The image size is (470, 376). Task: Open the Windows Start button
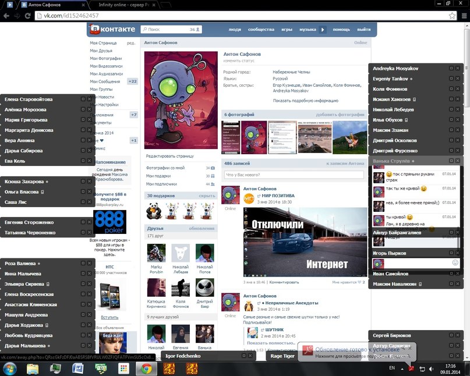(x=10, y=368)
